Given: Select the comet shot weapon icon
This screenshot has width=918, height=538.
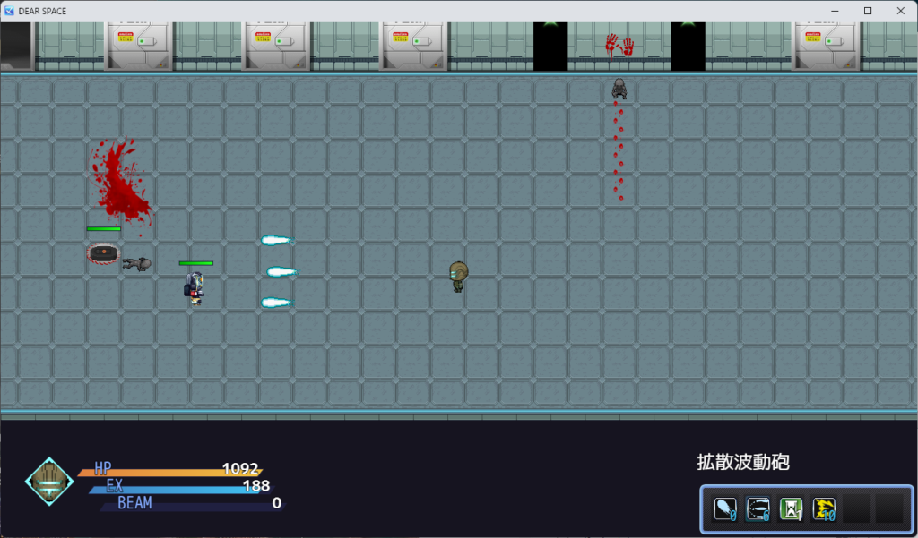Looking at the screenshot, I should tap(725, 509).
